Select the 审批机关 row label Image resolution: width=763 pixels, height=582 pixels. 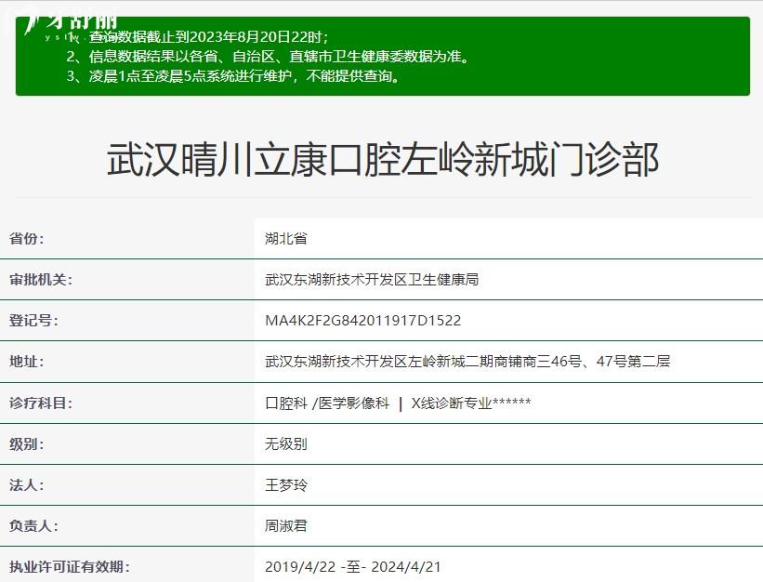point(41,280)
